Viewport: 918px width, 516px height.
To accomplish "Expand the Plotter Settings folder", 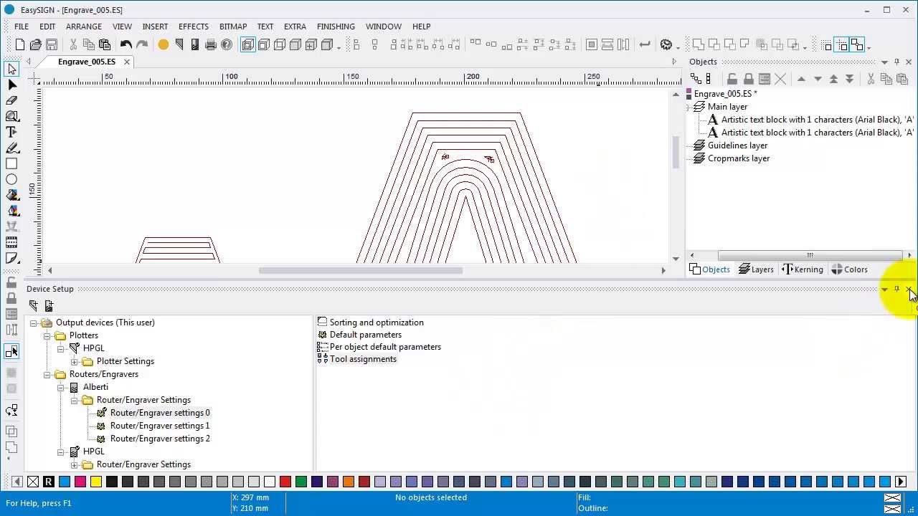I will (75, 361).
